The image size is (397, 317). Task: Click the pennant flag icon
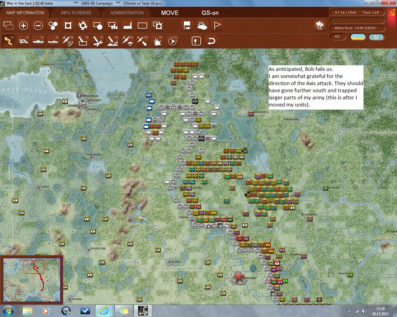[217, 25]
